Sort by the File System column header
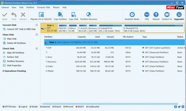186x111 pixels. (x=128, y=37)
